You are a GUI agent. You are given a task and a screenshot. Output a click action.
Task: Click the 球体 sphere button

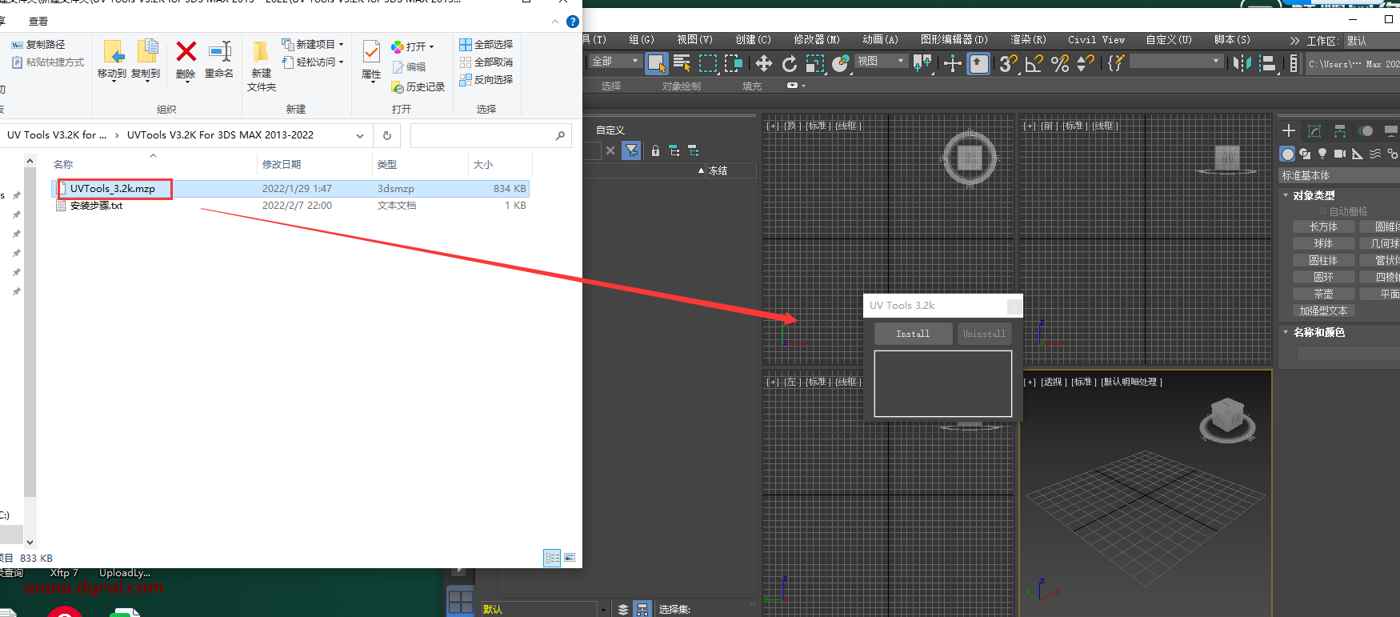click(x=1323, y=243)
